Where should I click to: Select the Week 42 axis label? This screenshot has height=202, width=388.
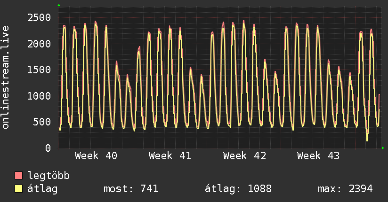click(x=244, y=156)
